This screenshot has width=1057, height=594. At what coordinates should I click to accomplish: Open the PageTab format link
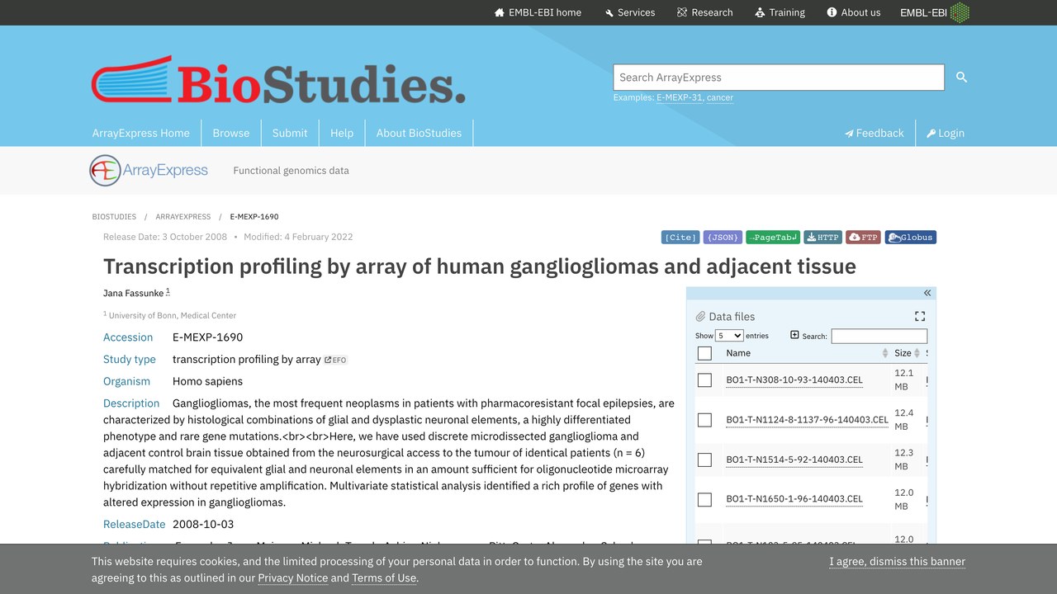point(773,238)
